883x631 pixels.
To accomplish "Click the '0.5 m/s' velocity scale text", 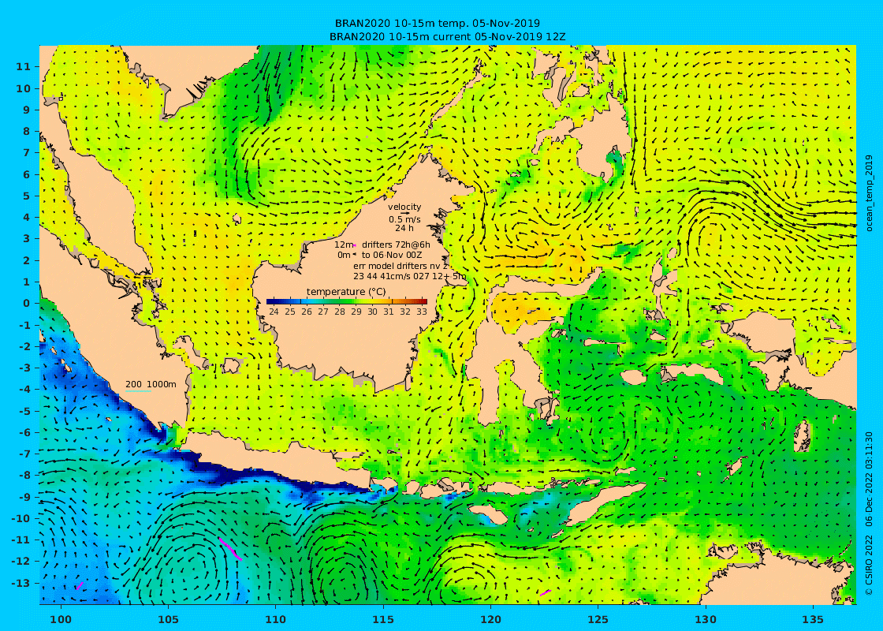I will [404, 220].
